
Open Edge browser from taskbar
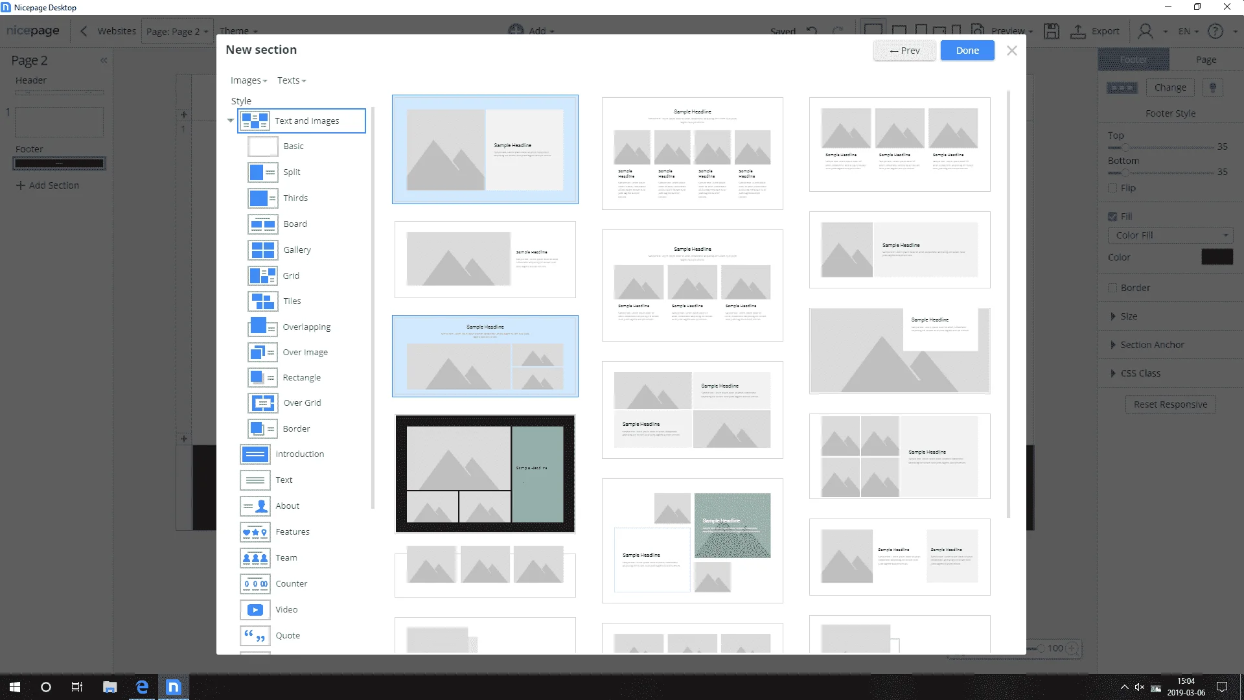(x=142, y=687)
